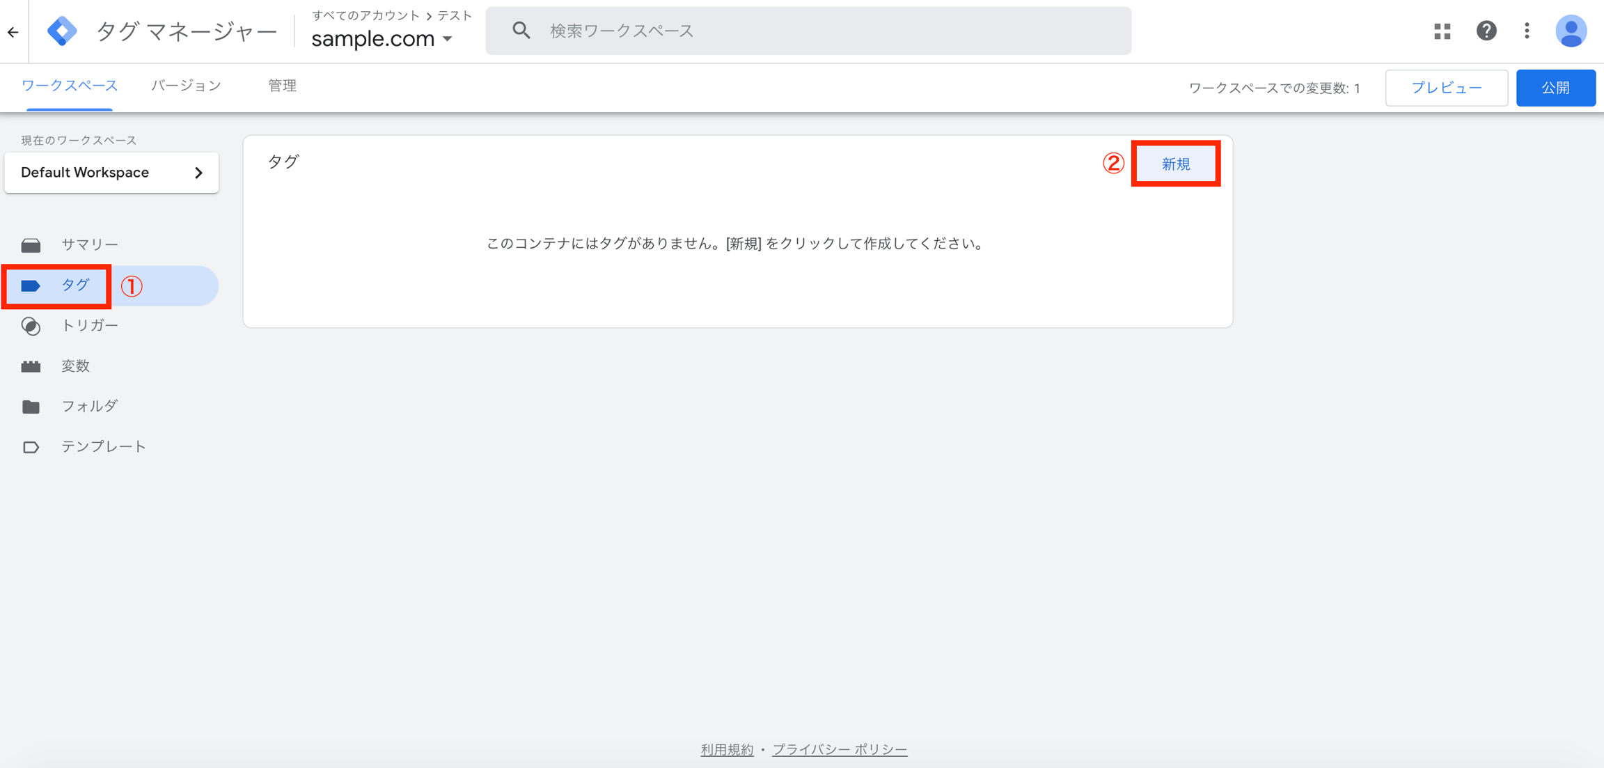
Task: Open フォルダ in the sidebar
Action: pos(89,406)
